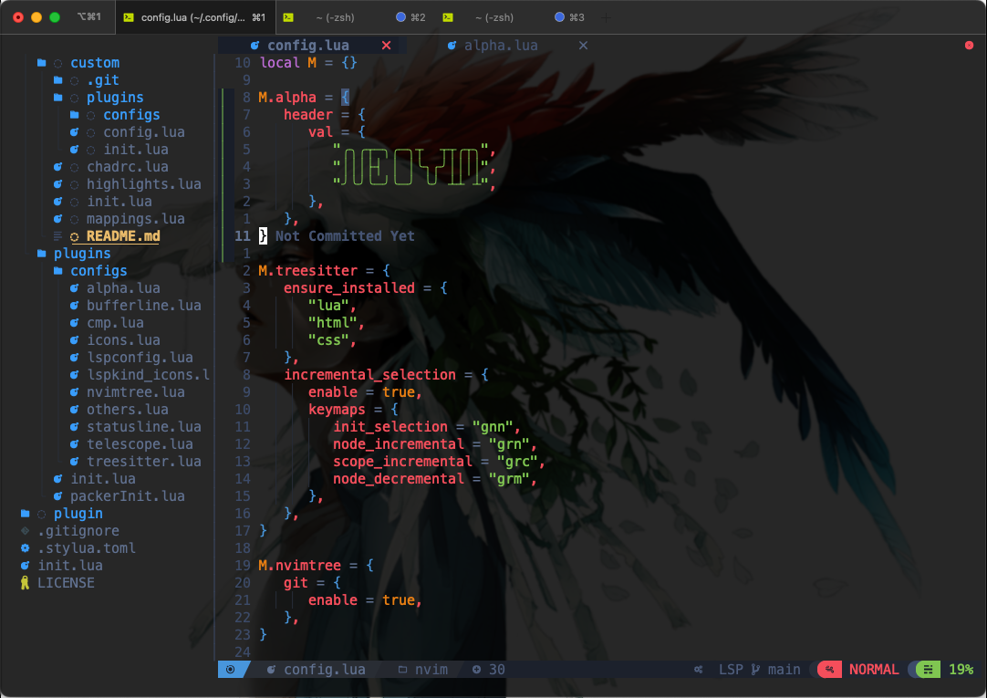
Task: Select the config.lua terminal tab
Action: pyautogui.click(x=195, y=17)
